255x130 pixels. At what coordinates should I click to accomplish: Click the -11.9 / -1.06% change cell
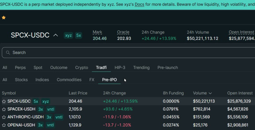[117, 117]
